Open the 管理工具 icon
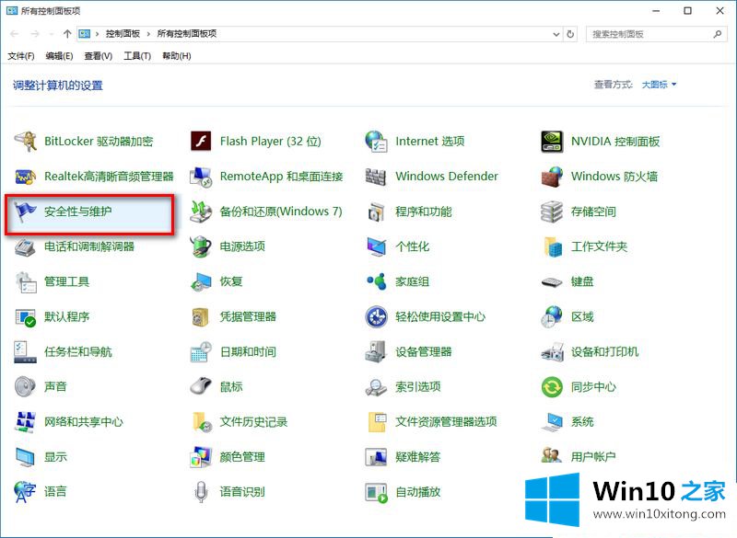Screen dimensions: 737x538 pos(26,282)
